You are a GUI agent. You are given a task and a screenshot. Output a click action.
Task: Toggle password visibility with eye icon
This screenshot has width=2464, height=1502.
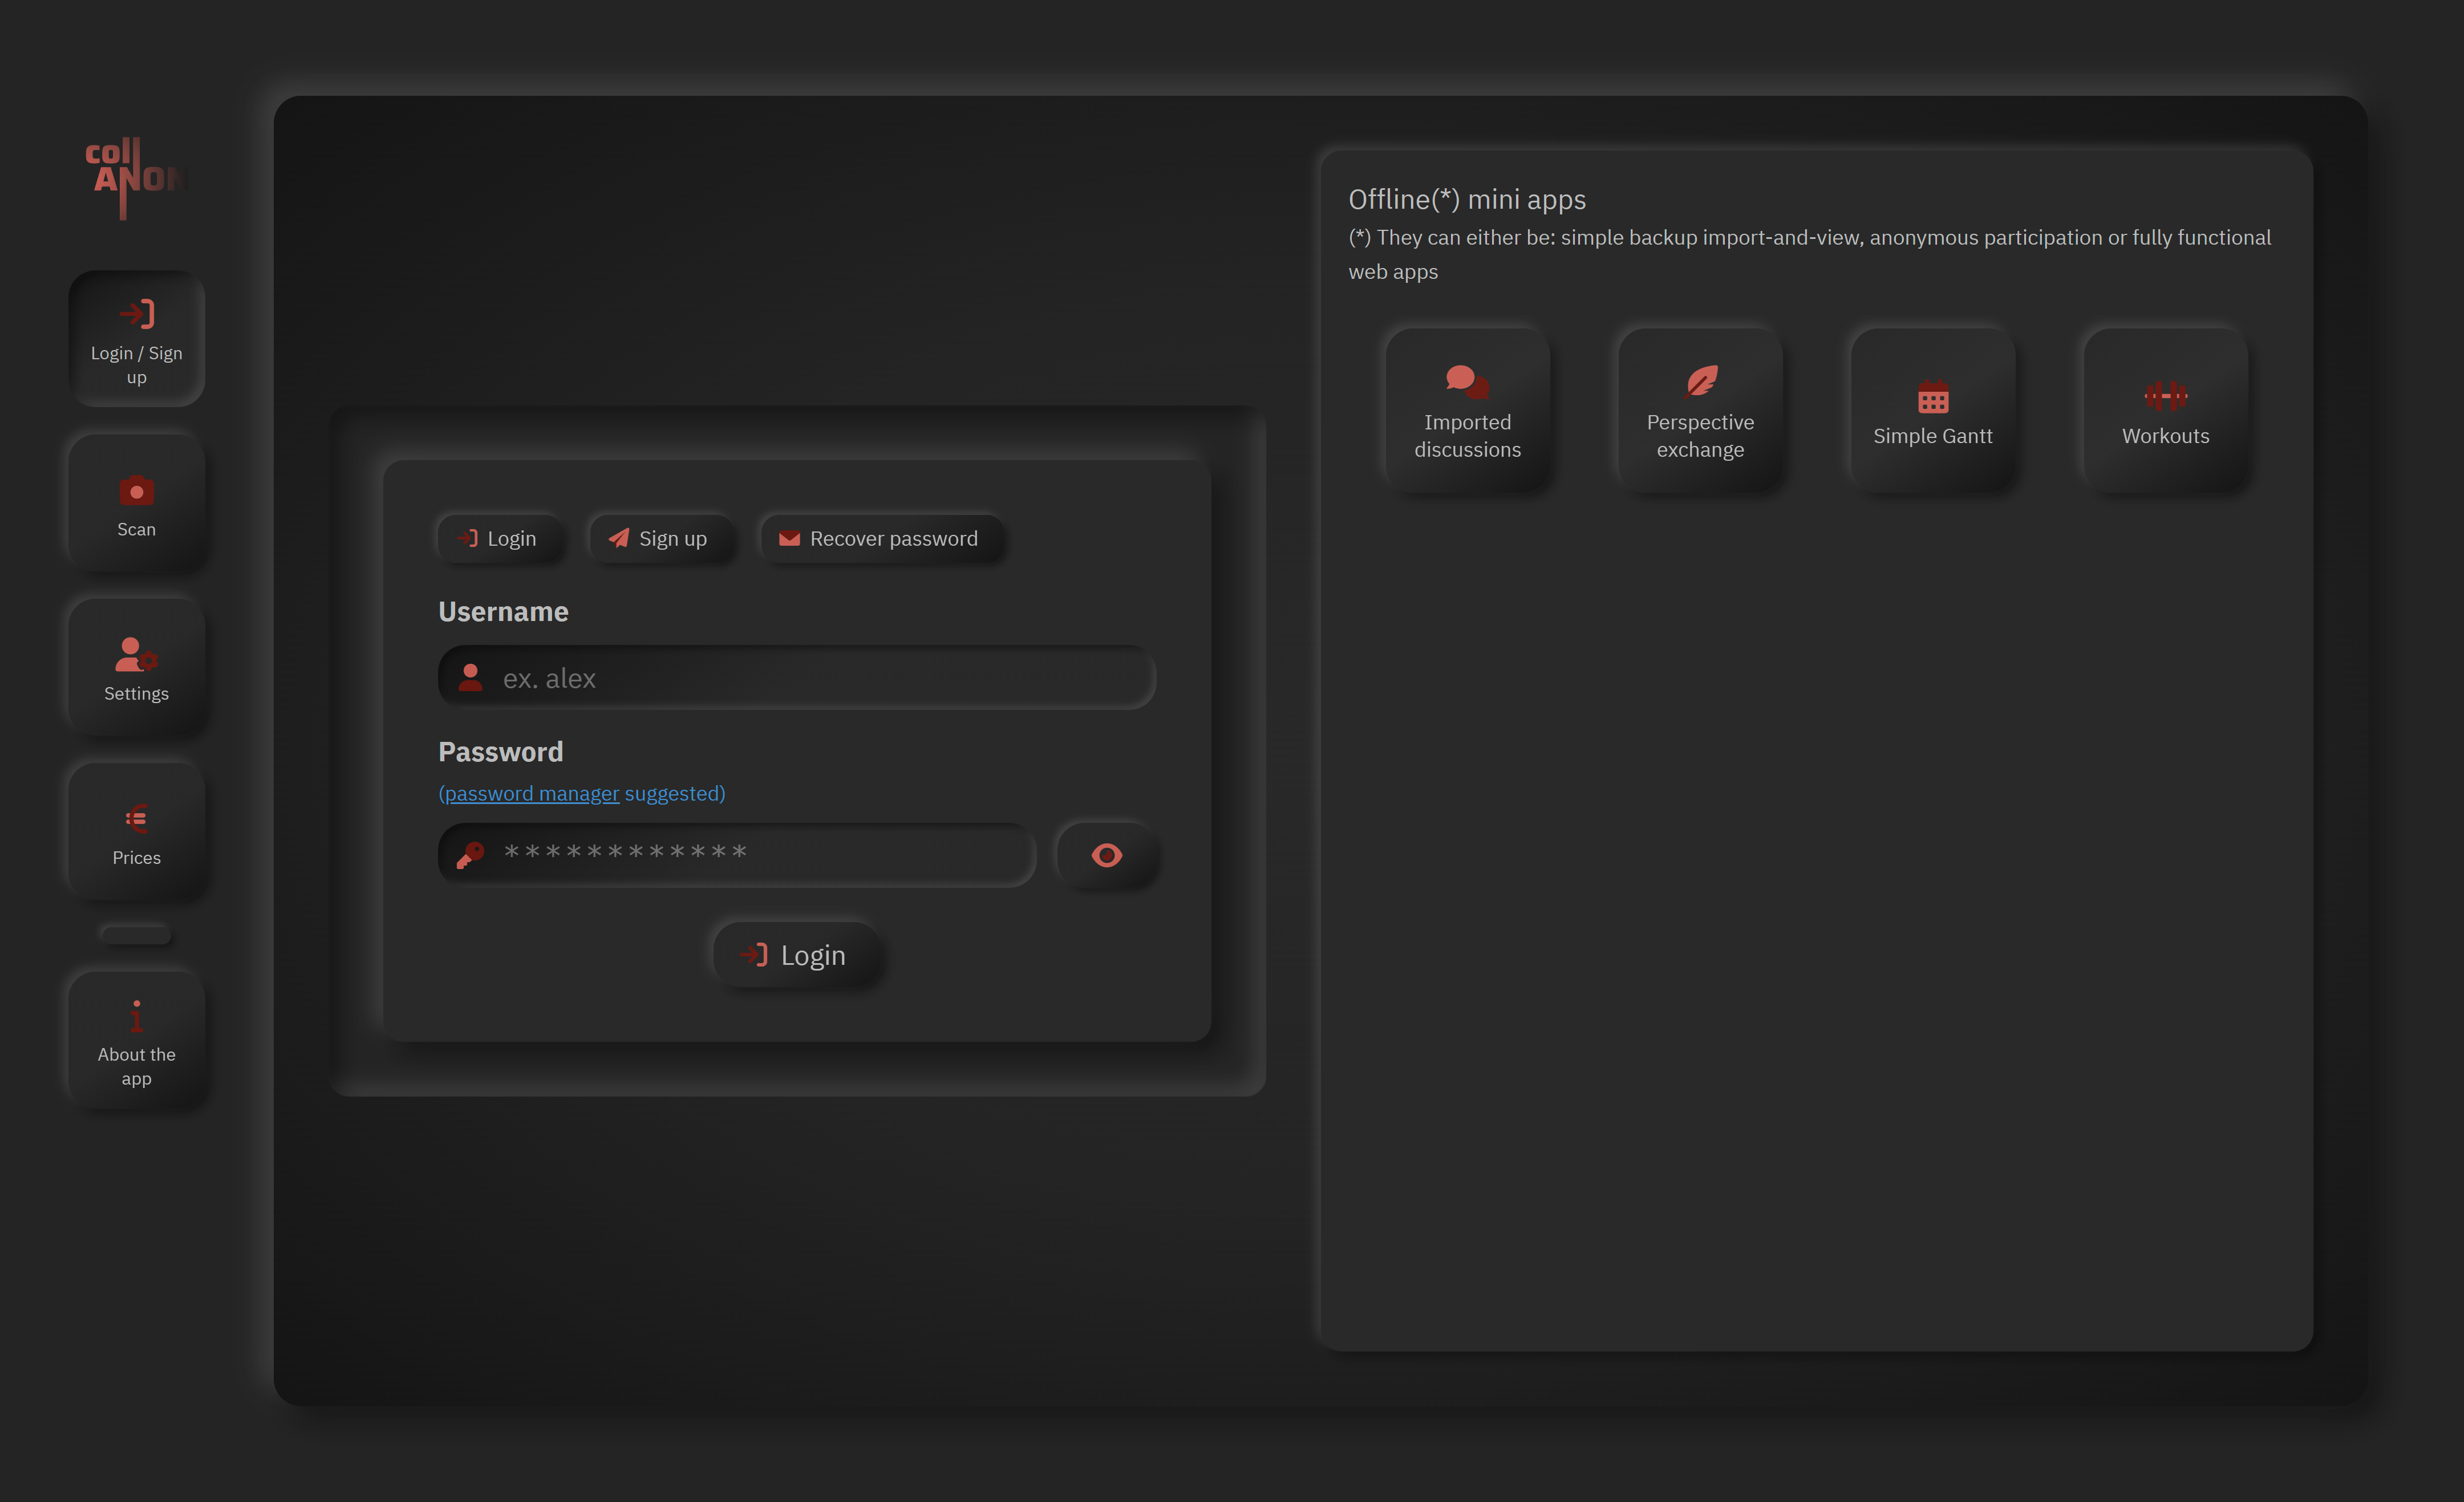[x=1106, y=855]
